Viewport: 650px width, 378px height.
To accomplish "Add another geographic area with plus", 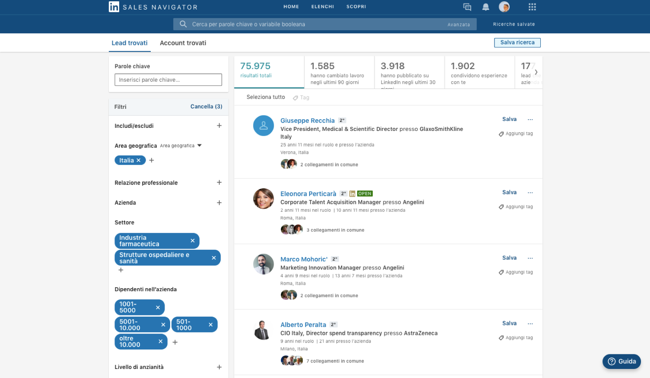I will pos(152,160).
